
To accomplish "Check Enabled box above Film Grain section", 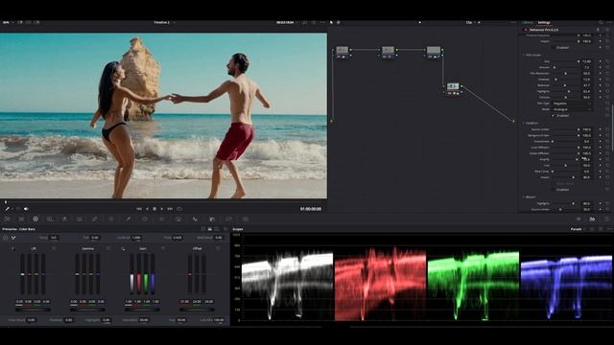I will [x=554, y=48].
